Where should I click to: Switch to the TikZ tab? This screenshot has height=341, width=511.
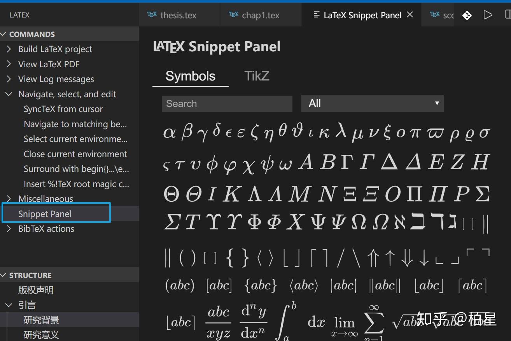(257, 75)
